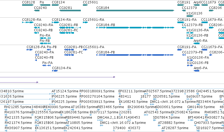This screenshot has height=132, width=224.
Task: Open the CG8191-PA protein label
Action: (187, 47)
